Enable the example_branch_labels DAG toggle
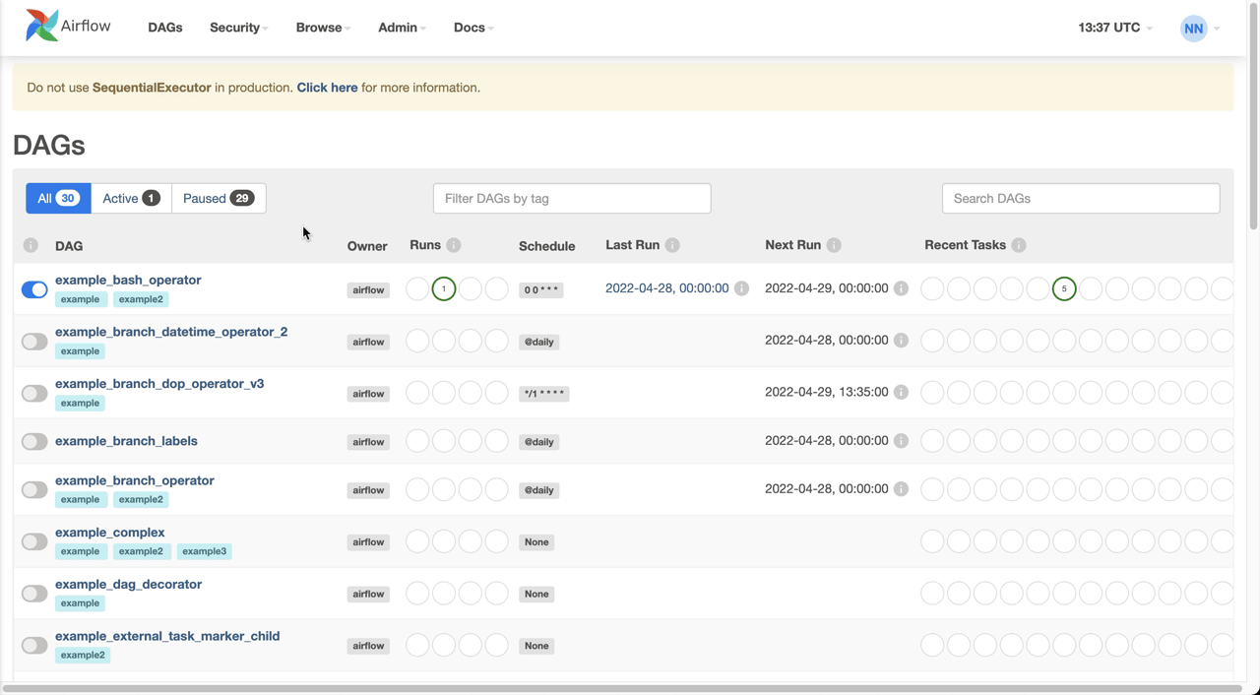Image resolution: width=1260 pixels, height=695 pixels. [x=34, y=441]
